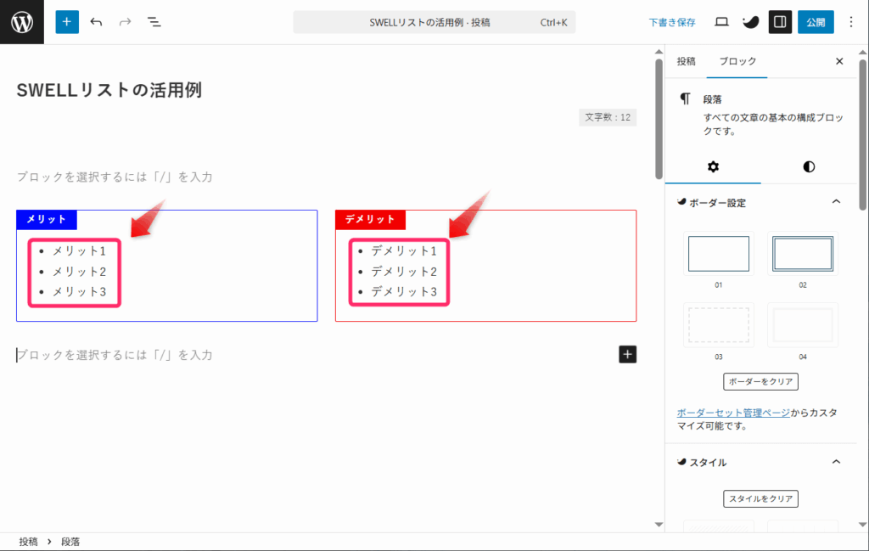The width and height of the screenshot is (869, 551).
Task: Click the 公開 publish button
Action: pyautogui.click(x=816, y=22)
